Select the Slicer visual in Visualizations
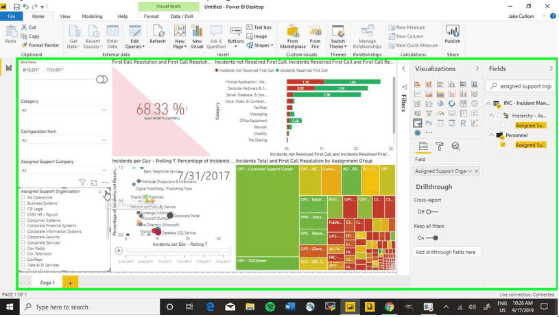559x317 pixels. pos(418,123)
